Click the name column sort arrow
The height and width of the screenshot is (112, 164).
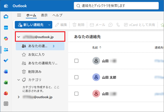[100, 48]
